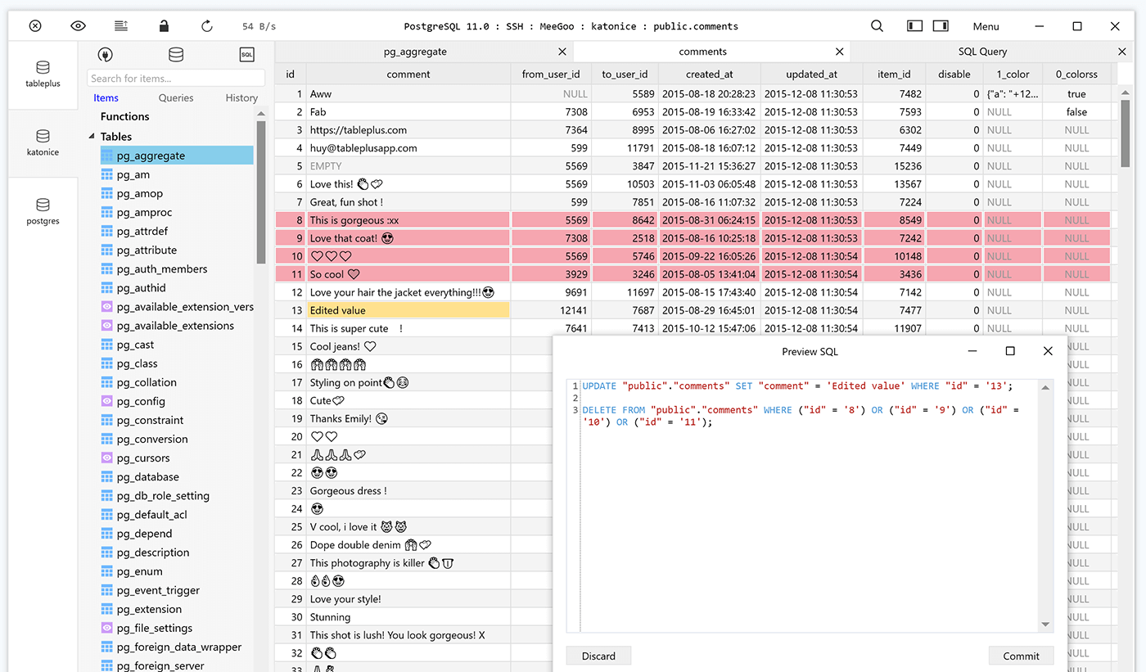Click inside the Preview SQL editor
1146x672 pixels.
pyautogui.click(x=809, y=506)
